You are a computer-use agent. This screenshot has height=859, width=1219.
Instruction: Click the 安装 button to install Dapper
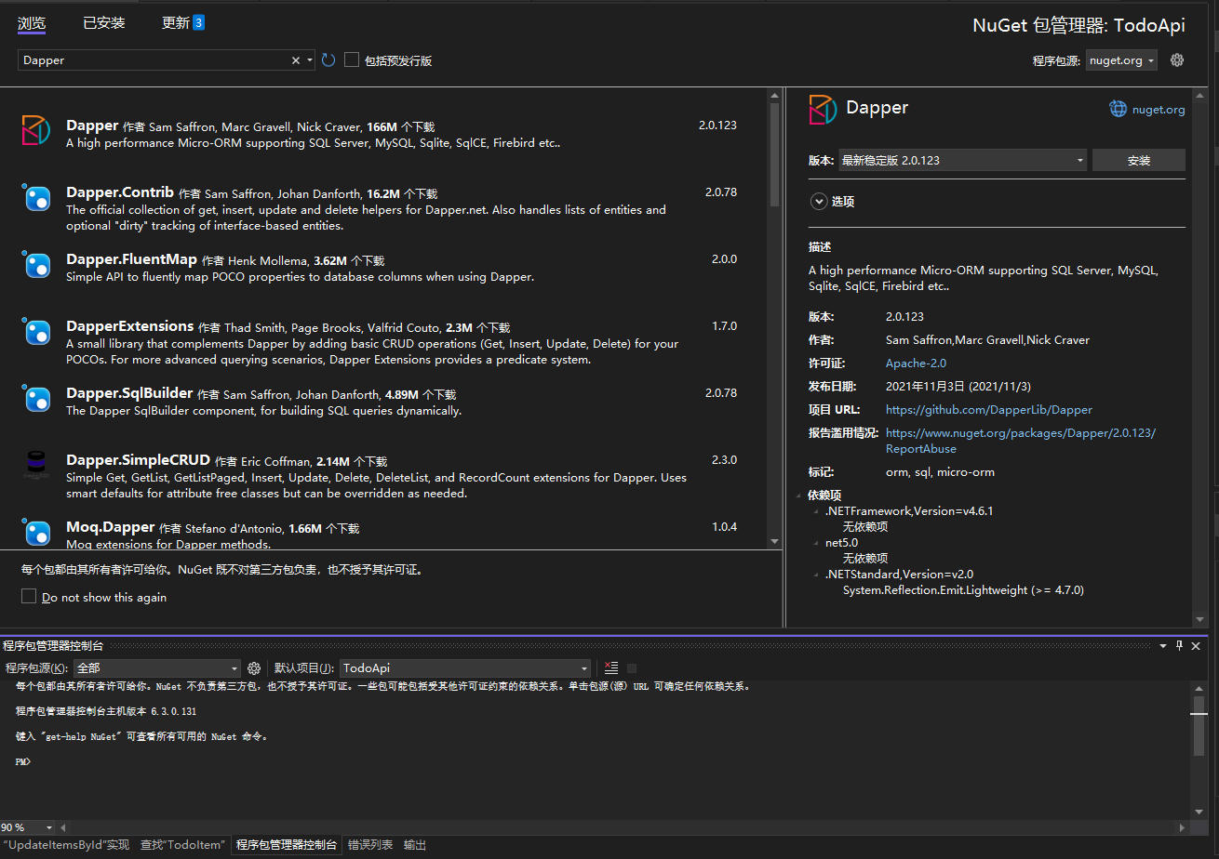[x=1139, y=159]
